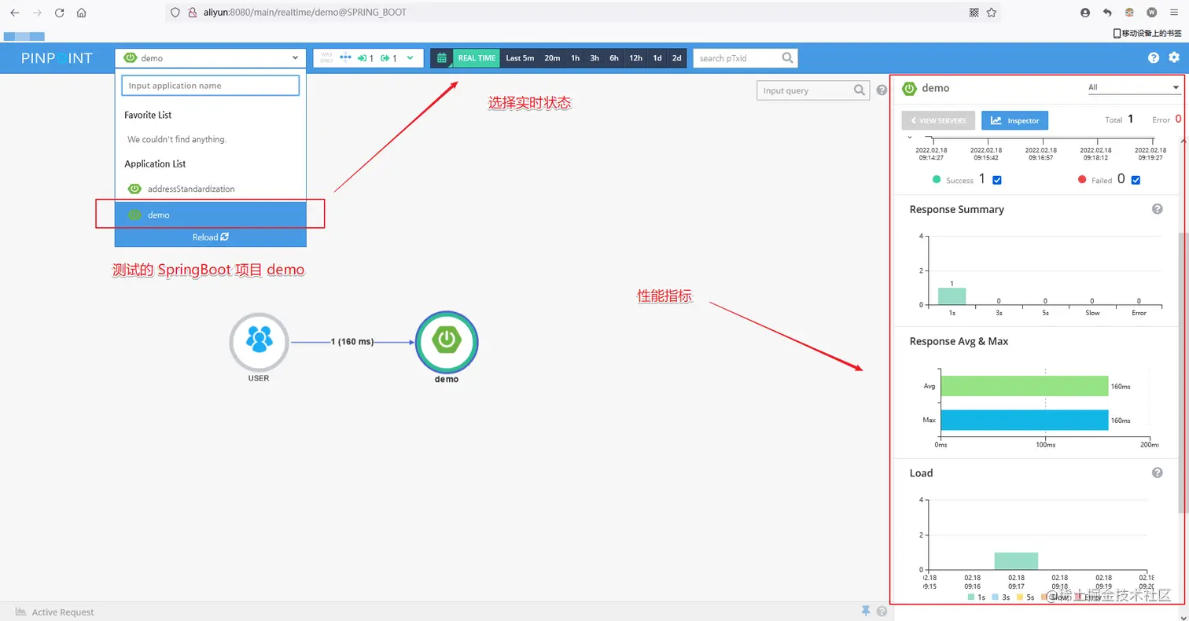Select 1h time range

pyautogui.click(x=576, y=58)
